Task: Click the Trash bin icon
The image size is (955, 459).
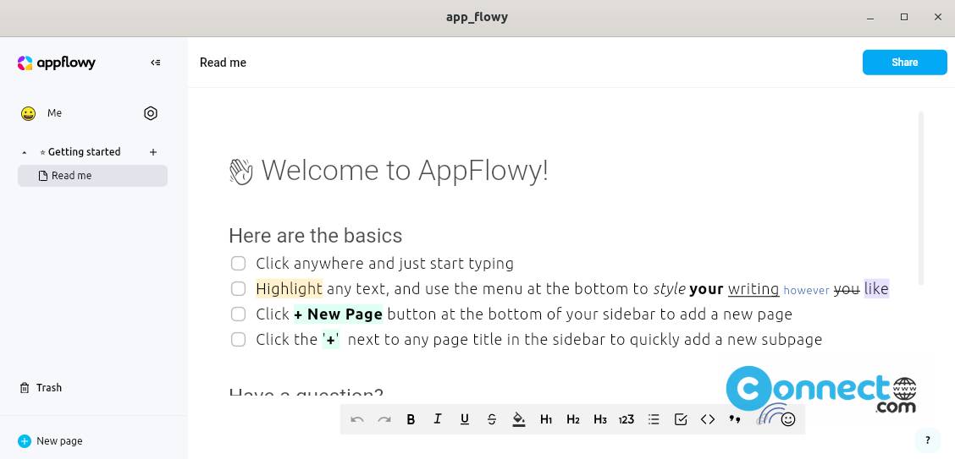Action: [x=25, y=388]
